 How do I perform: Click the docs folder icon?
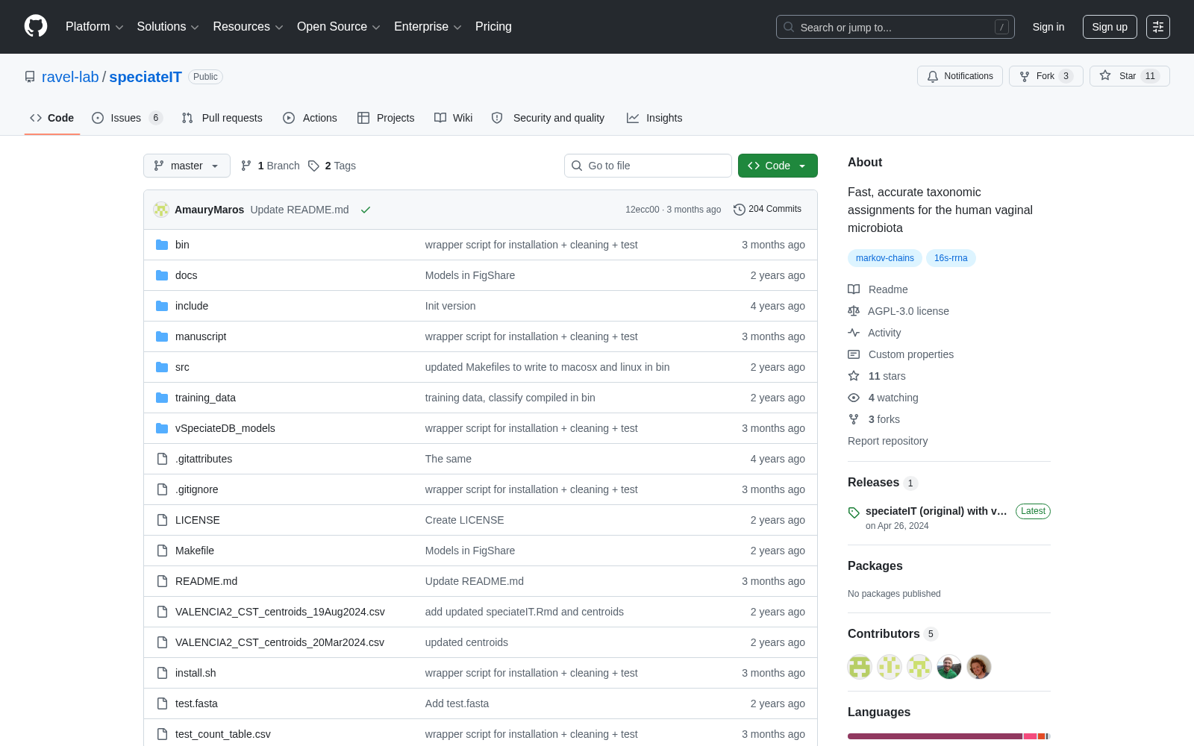tap(162, 275)
